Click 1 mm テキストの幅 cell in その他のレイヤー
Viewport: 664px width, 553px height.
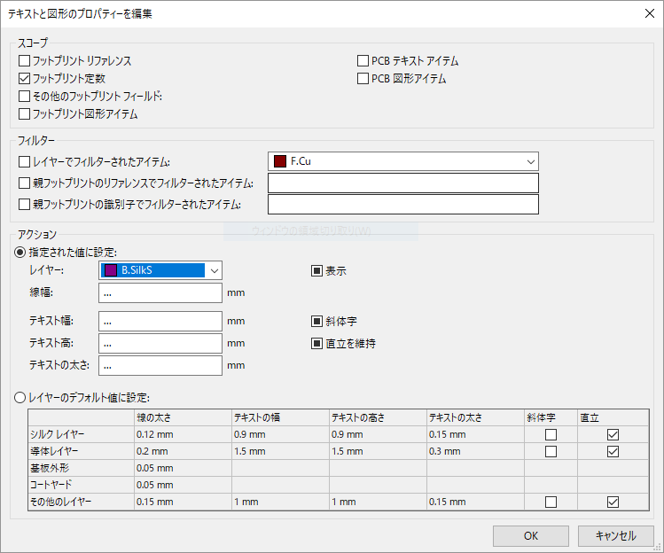[x=280, y=502]
